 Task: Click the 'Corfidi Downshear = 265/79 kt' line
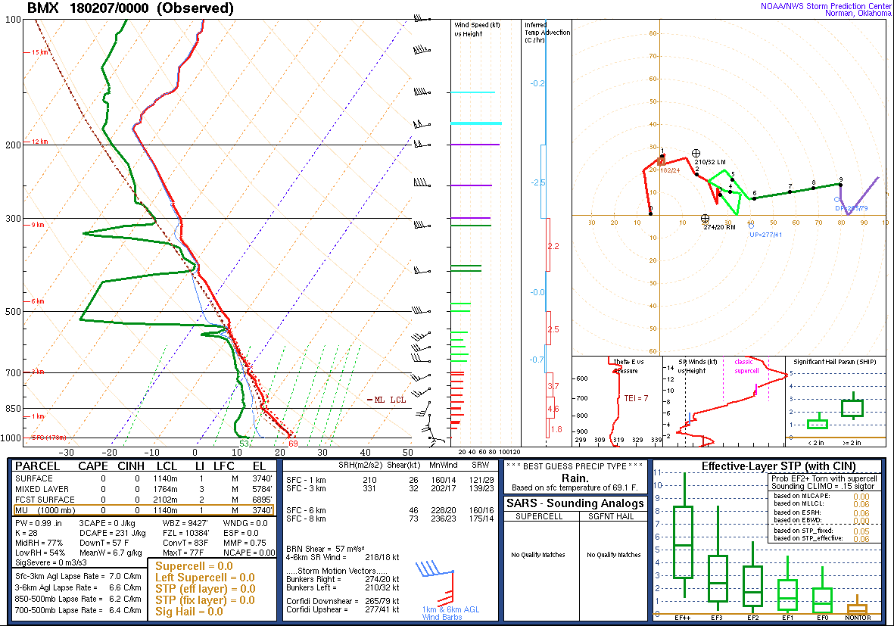(342, 601)
